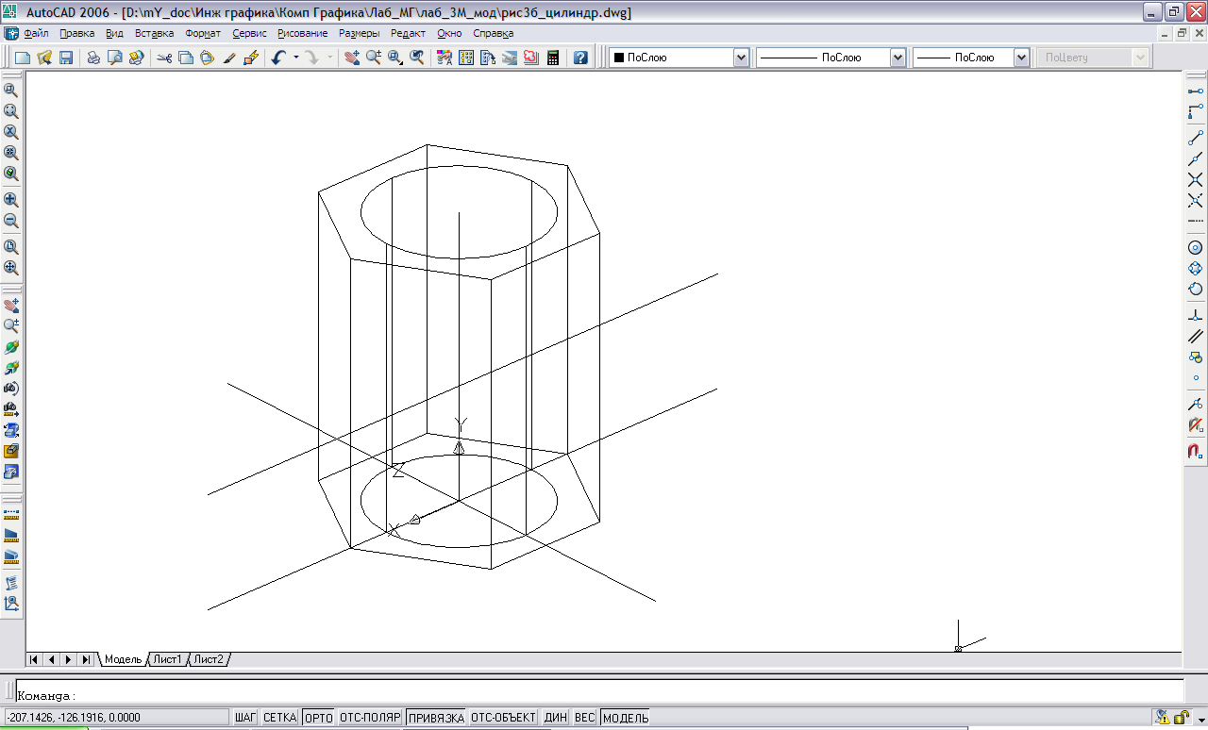Select Snap to Perpendicular icon

coord(1195,315)
